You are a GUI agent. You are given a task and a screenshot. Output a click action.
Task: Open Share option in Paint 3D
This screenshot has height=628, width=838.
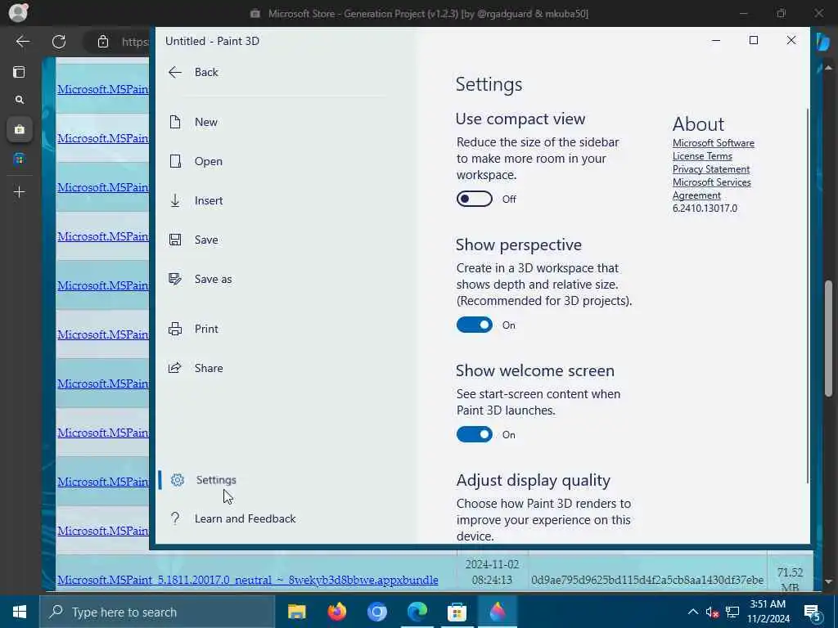click(x=196, y=368)
